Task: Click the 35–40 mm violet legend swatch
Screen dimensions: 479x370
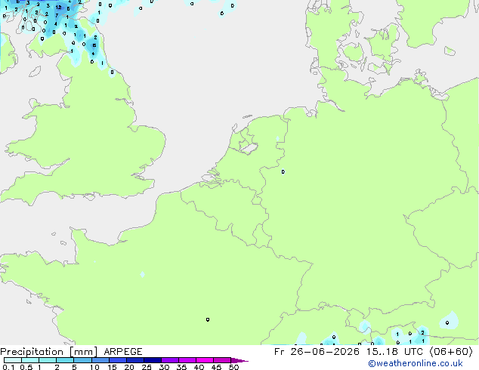Action: click(187, 360)
